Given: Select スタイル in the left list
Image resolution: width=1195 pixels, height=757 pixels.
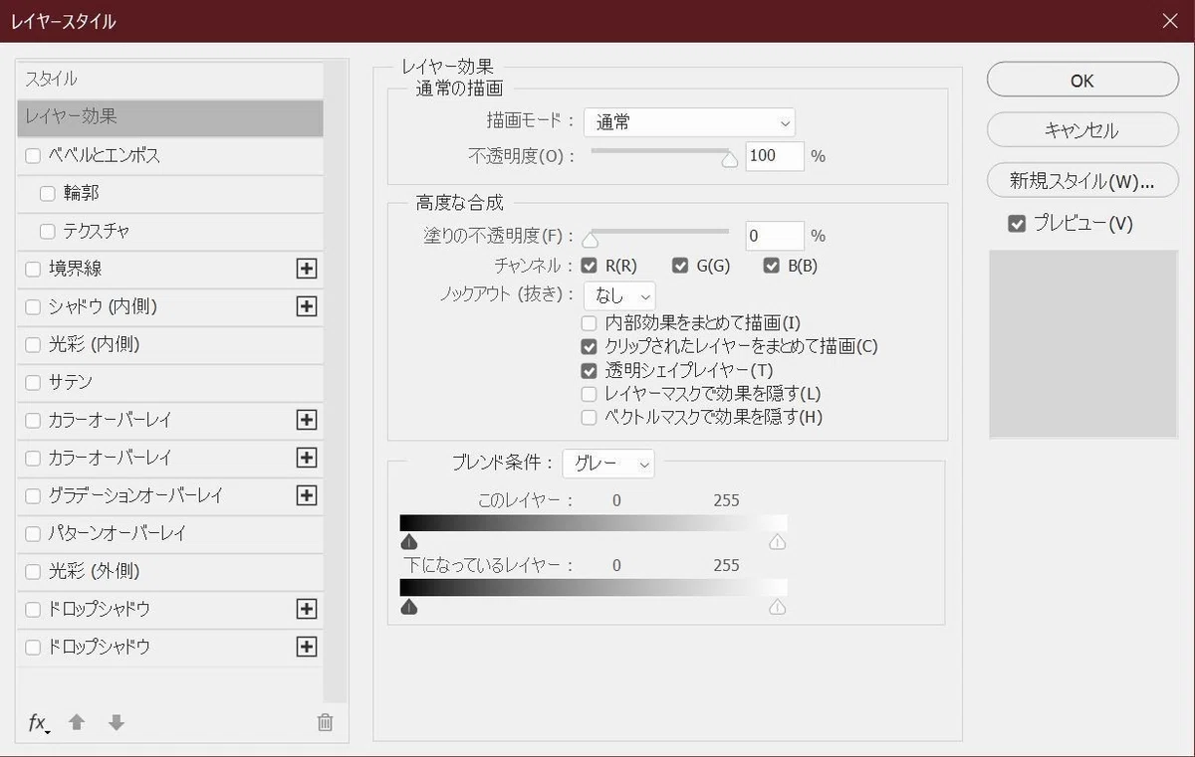Looking at the screenshot, I should (170, 80).
